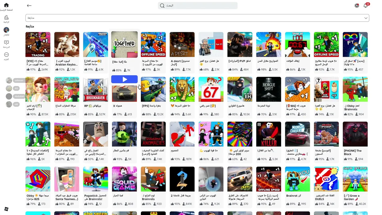The height and width of the screenshot is (215, 382).
Task: Open the TRADING game thumbnail
Action: (x=38, y=44)
